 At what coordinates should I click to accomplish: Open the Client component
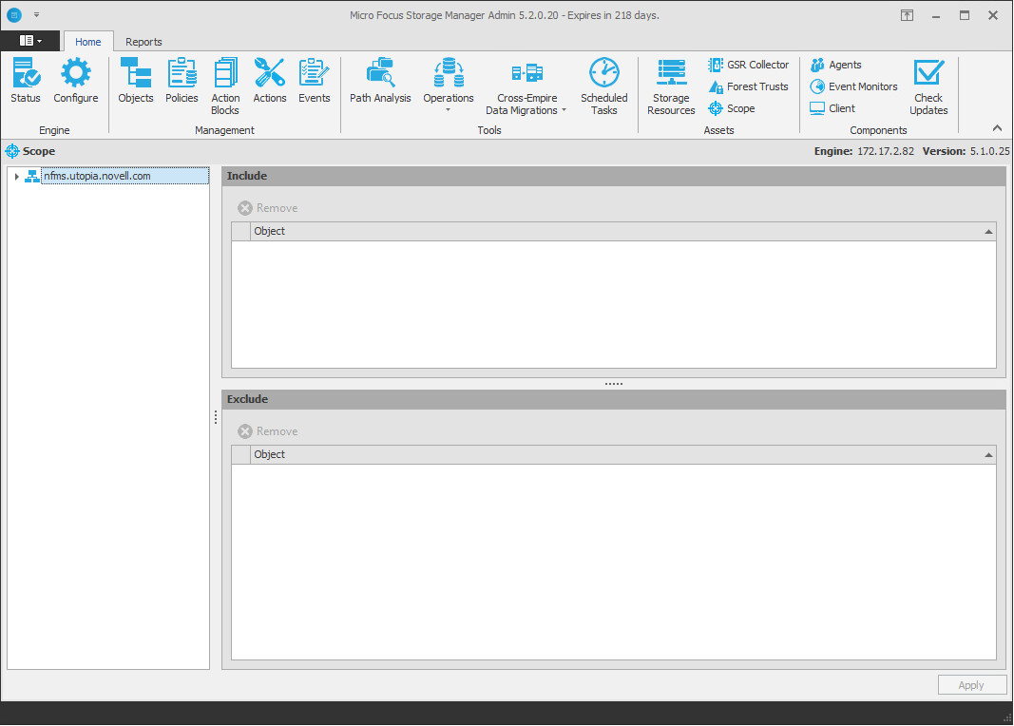[832, 108]
